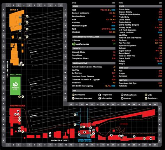Click the MEZZANINE map heading
Image resolution: width=165 pixels, height=150 pixels.
[16, 75]
